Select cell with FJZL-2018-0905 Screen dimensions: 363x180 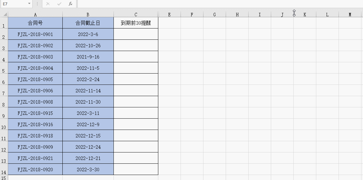point(35,79)
